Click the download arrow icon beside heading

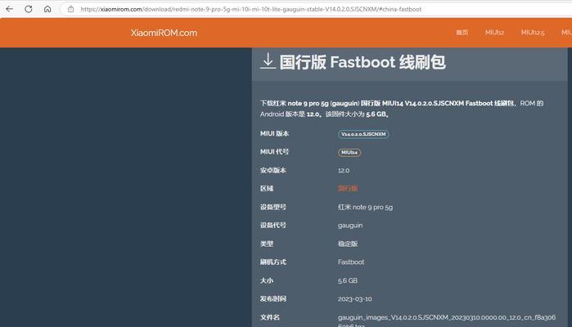coord(268,60)
